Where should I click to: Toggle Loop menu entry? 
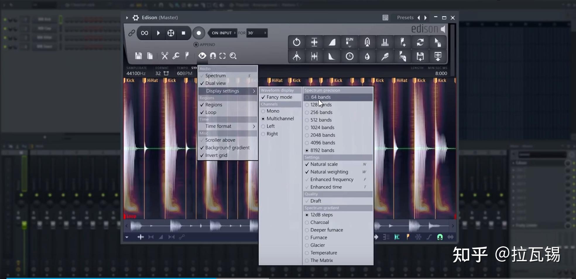click(228, 112)
